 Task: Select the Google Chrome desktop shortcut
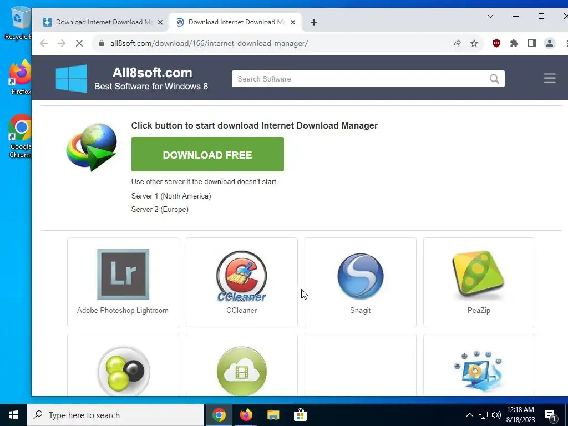pyautogui.click(x=20, y=136)
